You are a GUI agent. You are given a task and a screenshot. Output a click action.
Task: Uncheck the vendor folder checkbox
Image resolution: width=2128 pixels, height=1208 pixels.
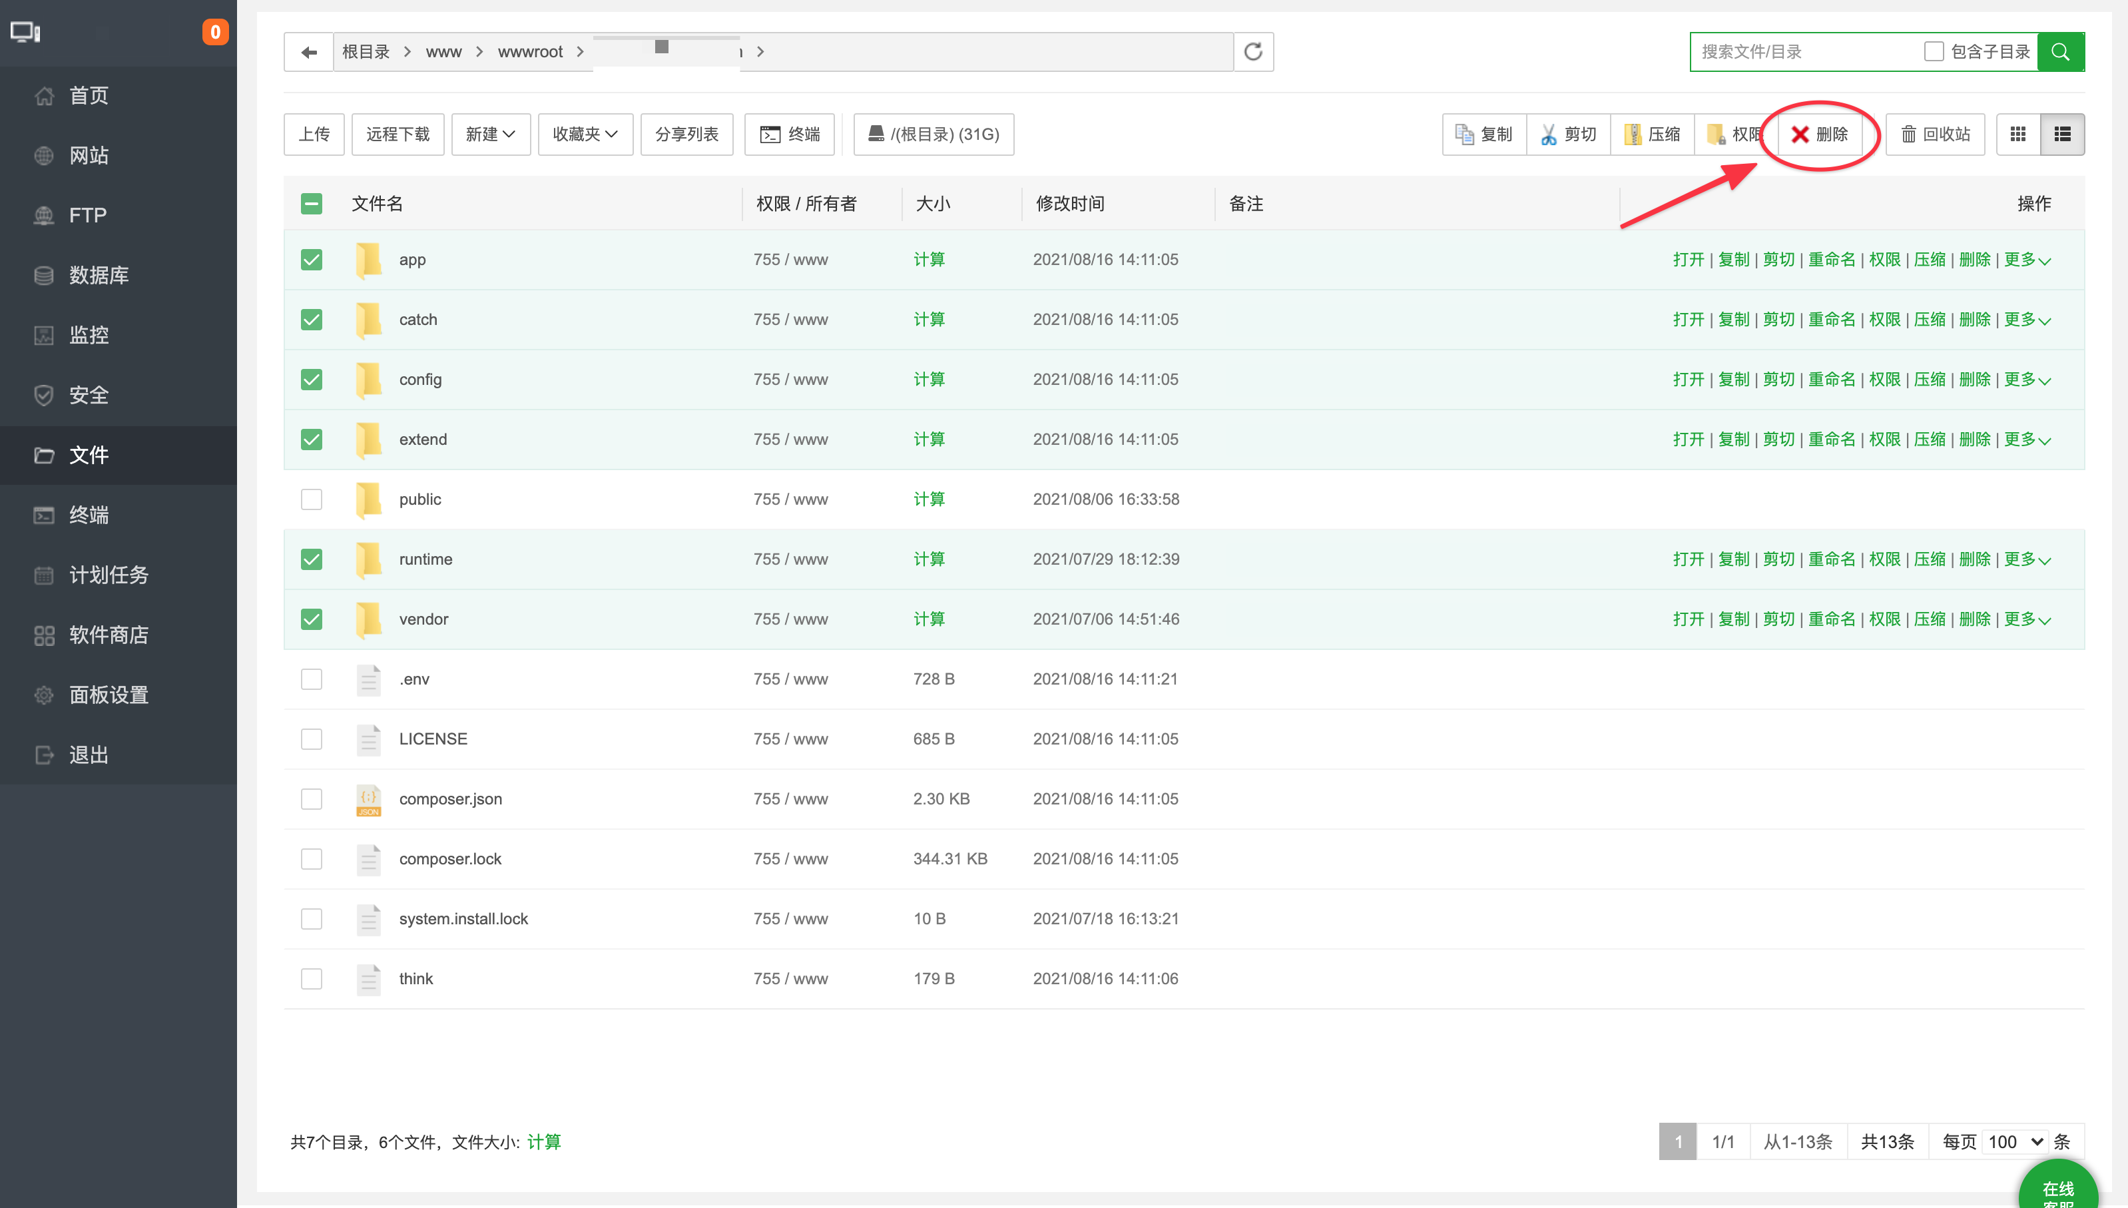[311, 619]
